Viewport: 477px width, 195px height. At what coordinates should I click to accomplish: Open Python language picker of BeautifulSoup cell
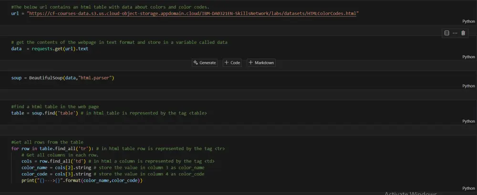[x=468, y=86]
